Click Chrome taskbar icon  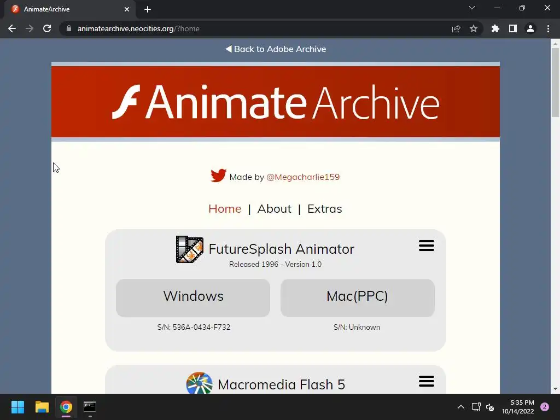66,407
